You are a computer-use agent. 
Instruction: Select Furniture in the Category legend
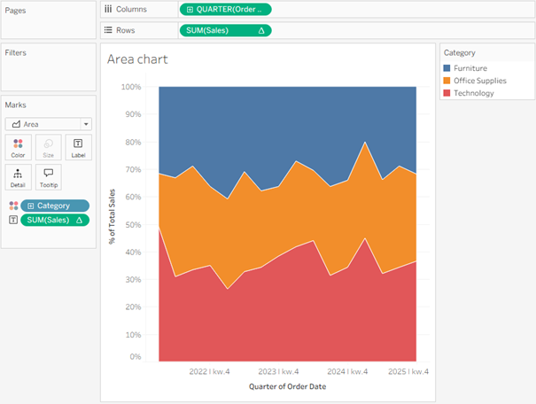coord(470,68)
